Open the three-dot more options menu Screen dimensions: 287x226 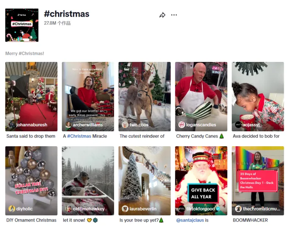coord(174,15)
